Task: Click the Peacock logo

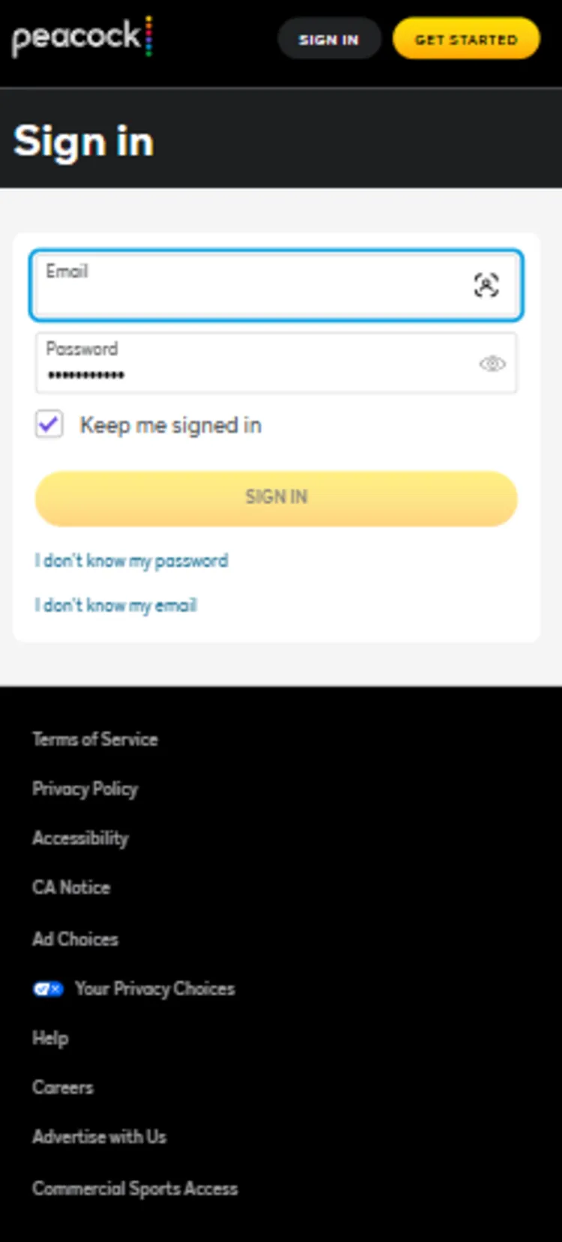Action: tap(82, 37)
